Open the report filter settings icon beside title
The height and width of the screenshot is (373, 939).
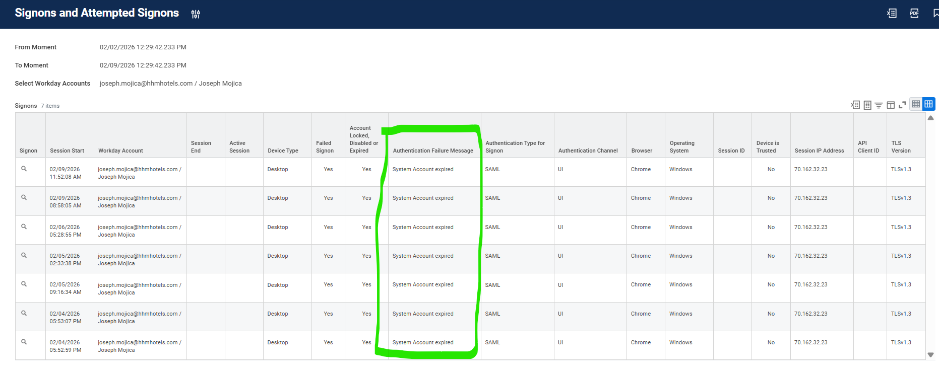coord(196,14)
